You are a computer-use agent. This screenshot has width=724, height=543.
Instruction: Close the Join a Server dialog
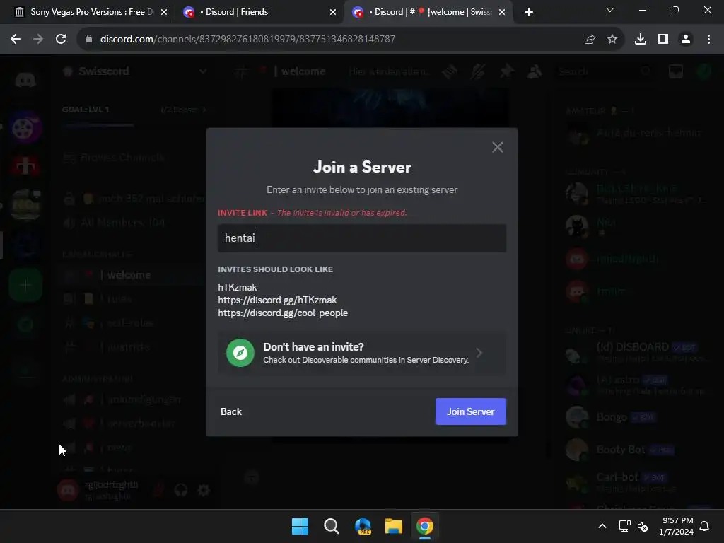coord(497,147)
